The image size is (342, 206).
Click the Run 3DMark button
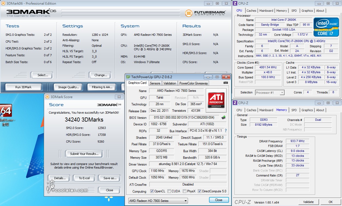coord(24,87)
